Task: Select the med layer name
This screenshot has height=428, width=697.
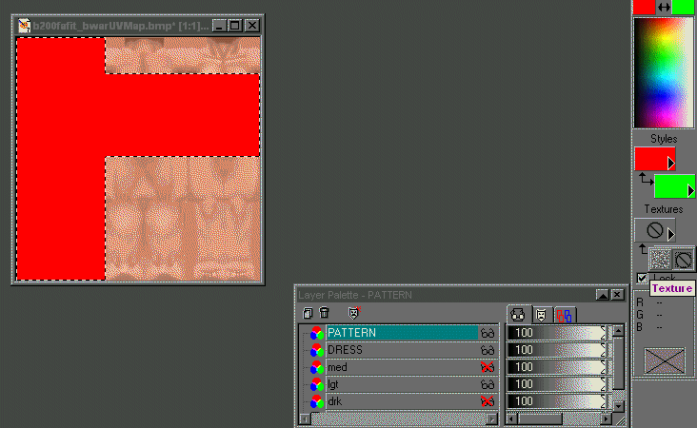Action: click(x=400, y=367)
